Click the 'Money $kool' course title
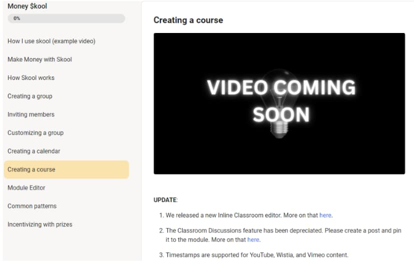Screen dimensions: 414x268 point(27,6)
